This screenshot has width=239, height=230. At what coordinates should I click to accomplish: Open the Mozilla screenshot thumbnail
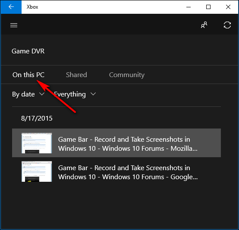(x=37, y=143)
